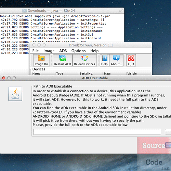Open the About toolbar icon
This screenshot has width=171, height=171.
tap(116, 60)
